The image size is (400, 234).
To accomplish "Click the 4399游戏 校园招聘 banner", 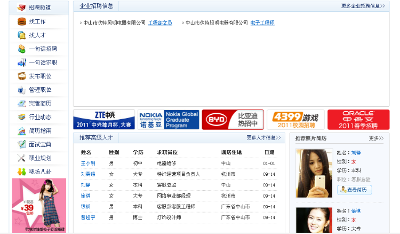I will pyautogui.click(x=295, y=120).
